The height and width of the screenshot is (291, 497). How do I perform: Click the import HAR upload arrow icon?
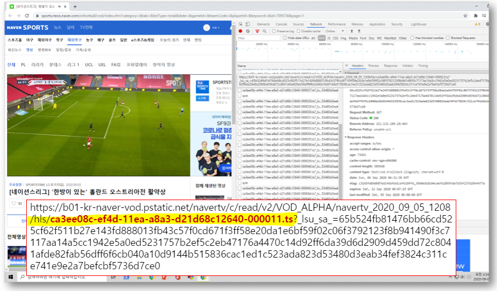(351, 31)
